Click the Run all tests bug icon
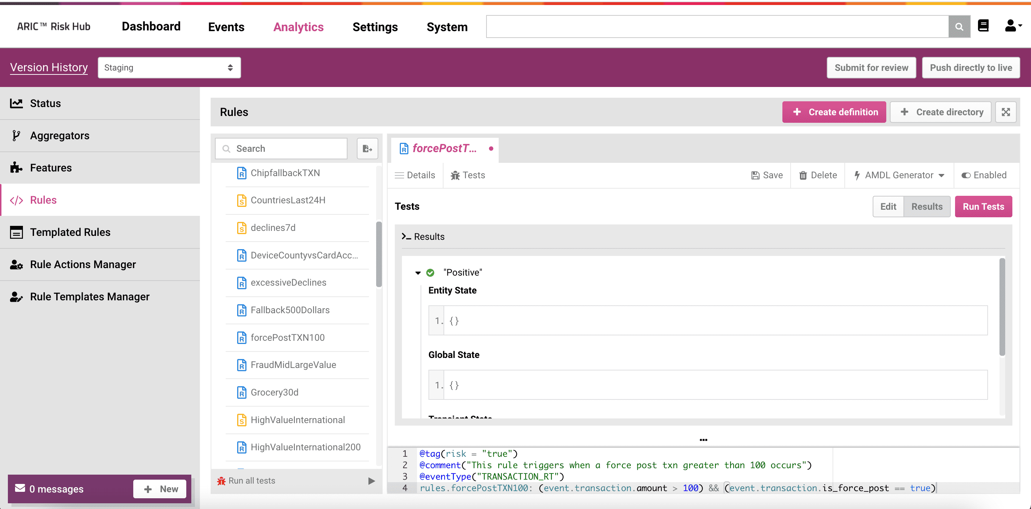 point(221,481)
